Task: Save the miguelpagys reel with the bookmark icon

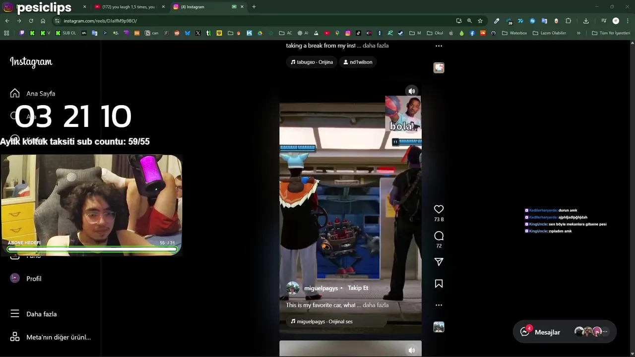Action: (439, 284)
